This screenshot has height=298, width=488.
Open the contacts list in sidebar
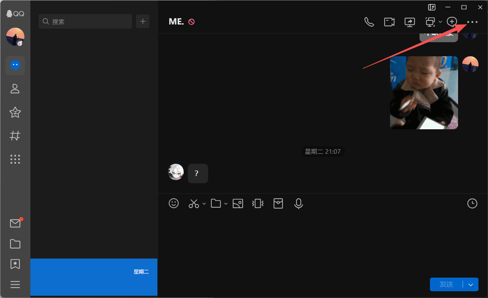point(15,89)
